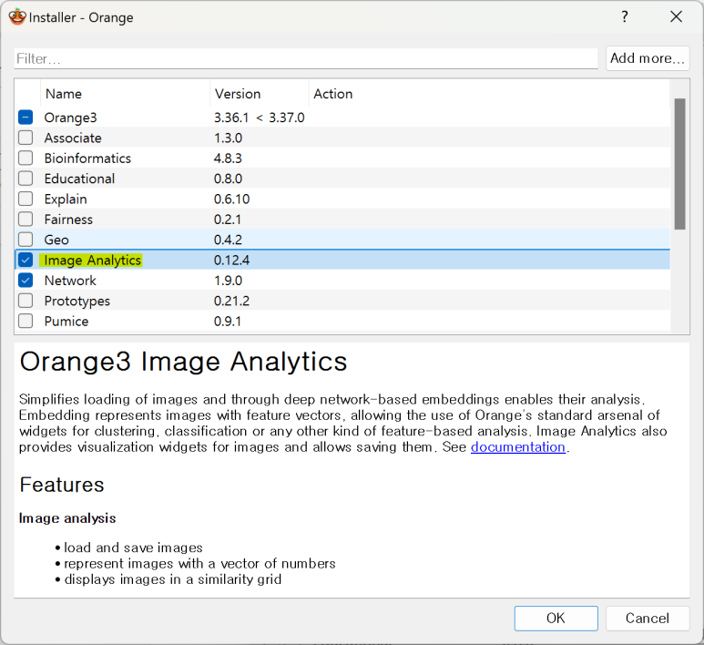Click into the Filter text field
This screenshot has width=704, height=645.
[306, 58]
